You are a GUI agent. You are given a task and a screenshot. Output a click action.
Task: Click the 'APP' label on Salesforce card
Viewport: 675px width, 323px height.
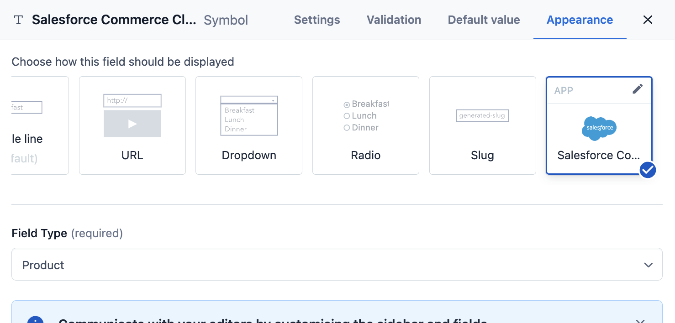(564, 90)
